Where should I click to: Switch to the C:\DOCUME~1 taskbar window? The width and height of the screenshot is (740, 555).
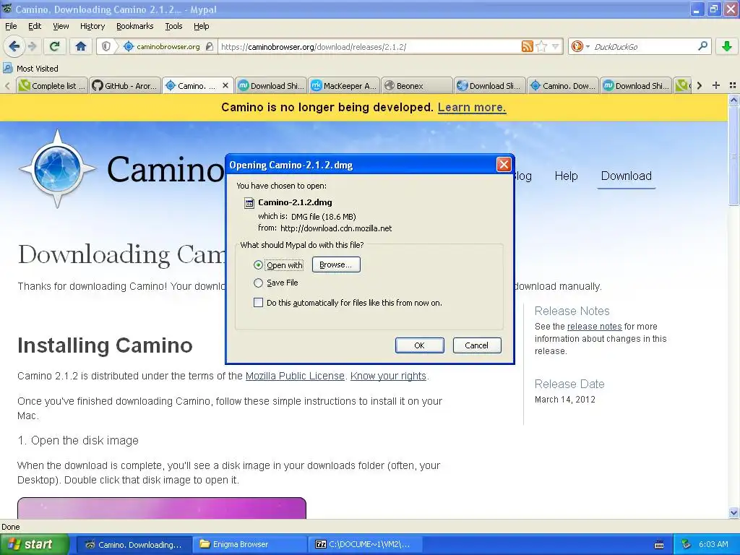[x=365, y=544]
